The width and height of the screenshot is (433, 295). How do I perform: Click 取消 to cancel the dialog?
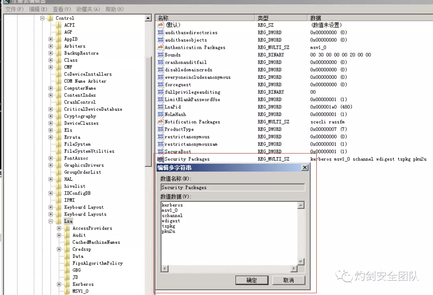click(288, 280)
